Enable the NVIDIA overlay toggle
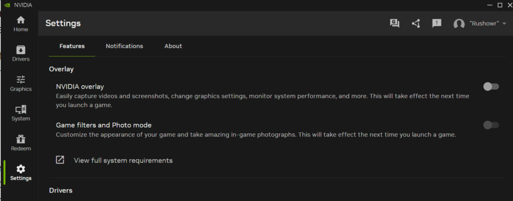The width and height of the screenshot is (513, 201). point(491,86)
